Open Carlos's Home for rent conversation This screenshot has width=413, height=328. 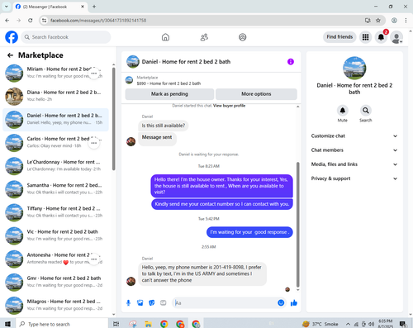(55, 143)
